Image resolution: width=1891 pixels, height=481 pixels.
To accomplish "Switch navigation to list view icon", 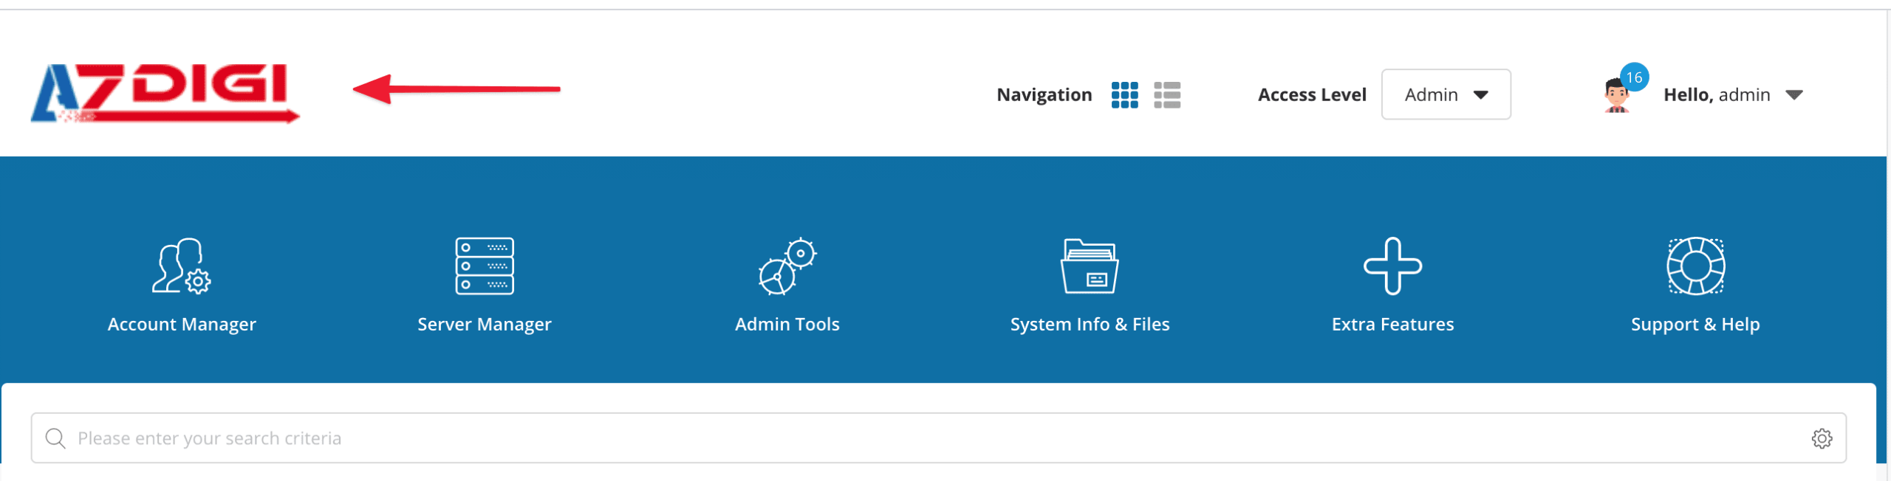I will point(1167,95).
